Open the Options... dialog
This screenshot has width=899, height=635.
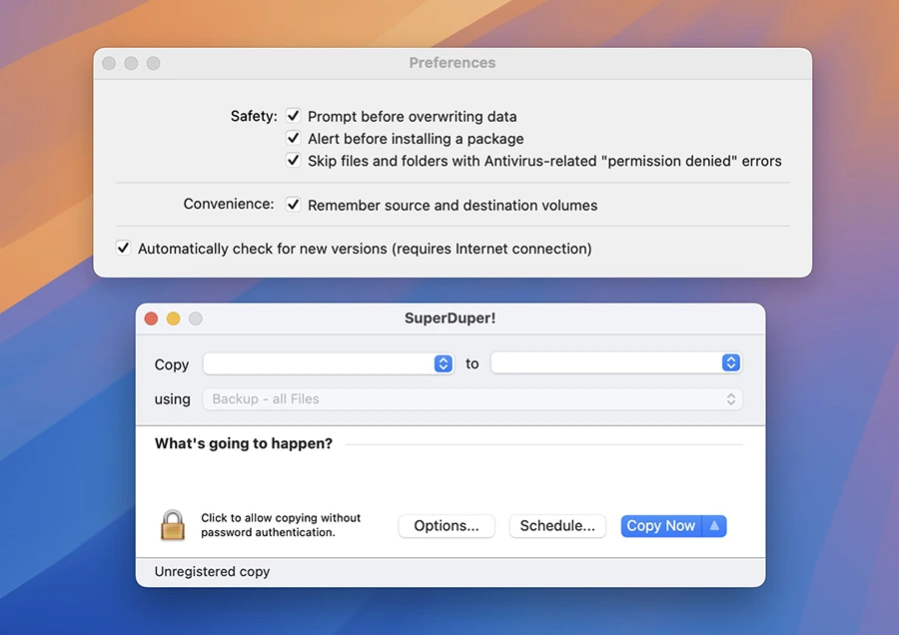point(447,526)
